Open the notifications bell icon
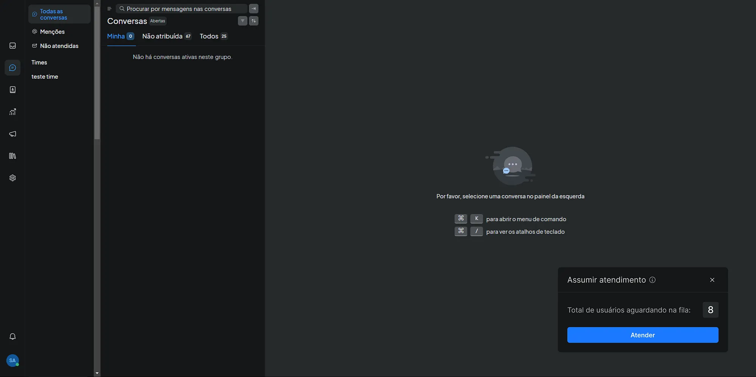 click(12, 336)
